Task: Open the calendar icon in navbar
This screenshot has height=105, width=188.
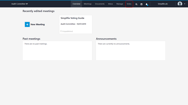Action: [142, 4]
